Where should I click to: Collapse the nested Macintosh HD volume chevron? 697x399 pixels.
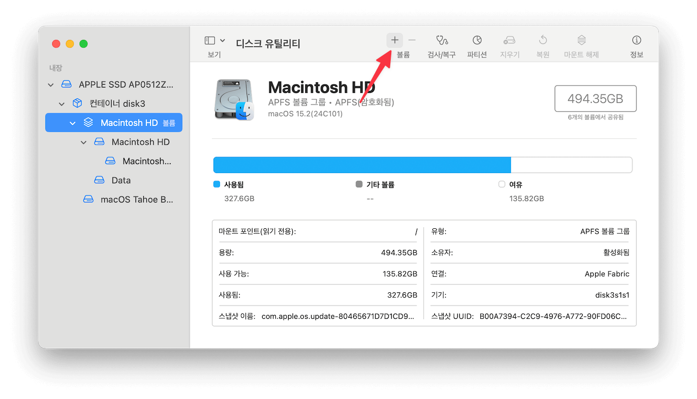84,142
